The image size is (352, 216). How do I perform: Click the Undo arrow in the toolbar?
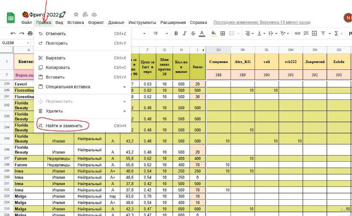pos(13,33)
